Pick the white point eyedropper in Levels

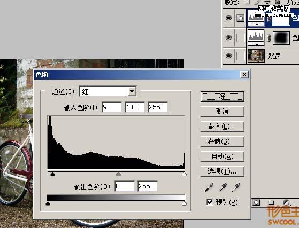pyautogui.click(x=236, y=187)
